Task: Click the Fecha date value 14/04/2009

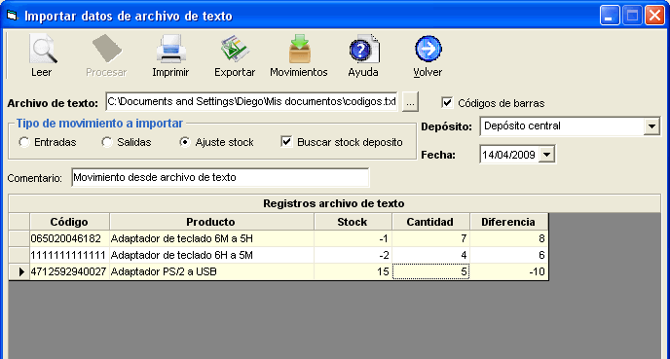Action: (x=509, y=155)
